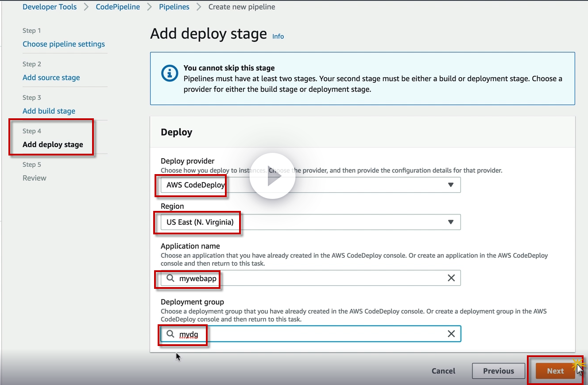This screenshot has height=385, width=588.
Task: Open the Pipelines breadcrumb link
Action: (x=174, y=7)
